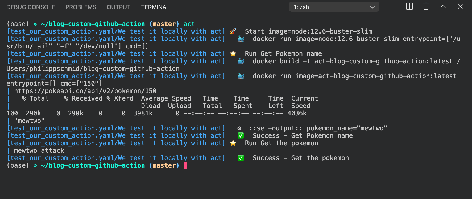Open the Users/philippschmid/blog-custom-github-action path

click(x=93, y=69)
